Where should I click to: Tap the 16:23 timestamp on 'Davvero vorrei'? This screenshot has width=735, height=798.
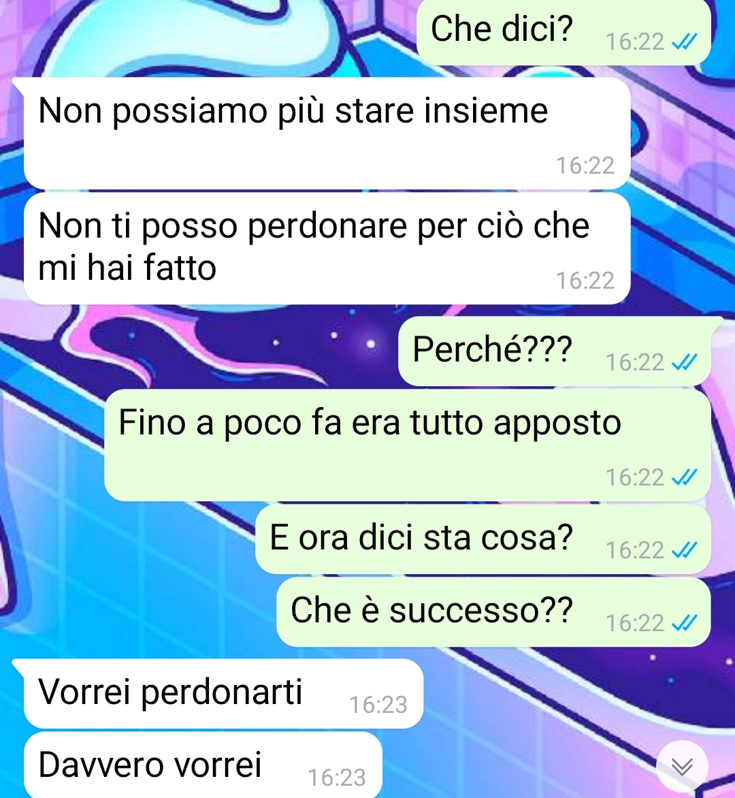pos(337,778)
